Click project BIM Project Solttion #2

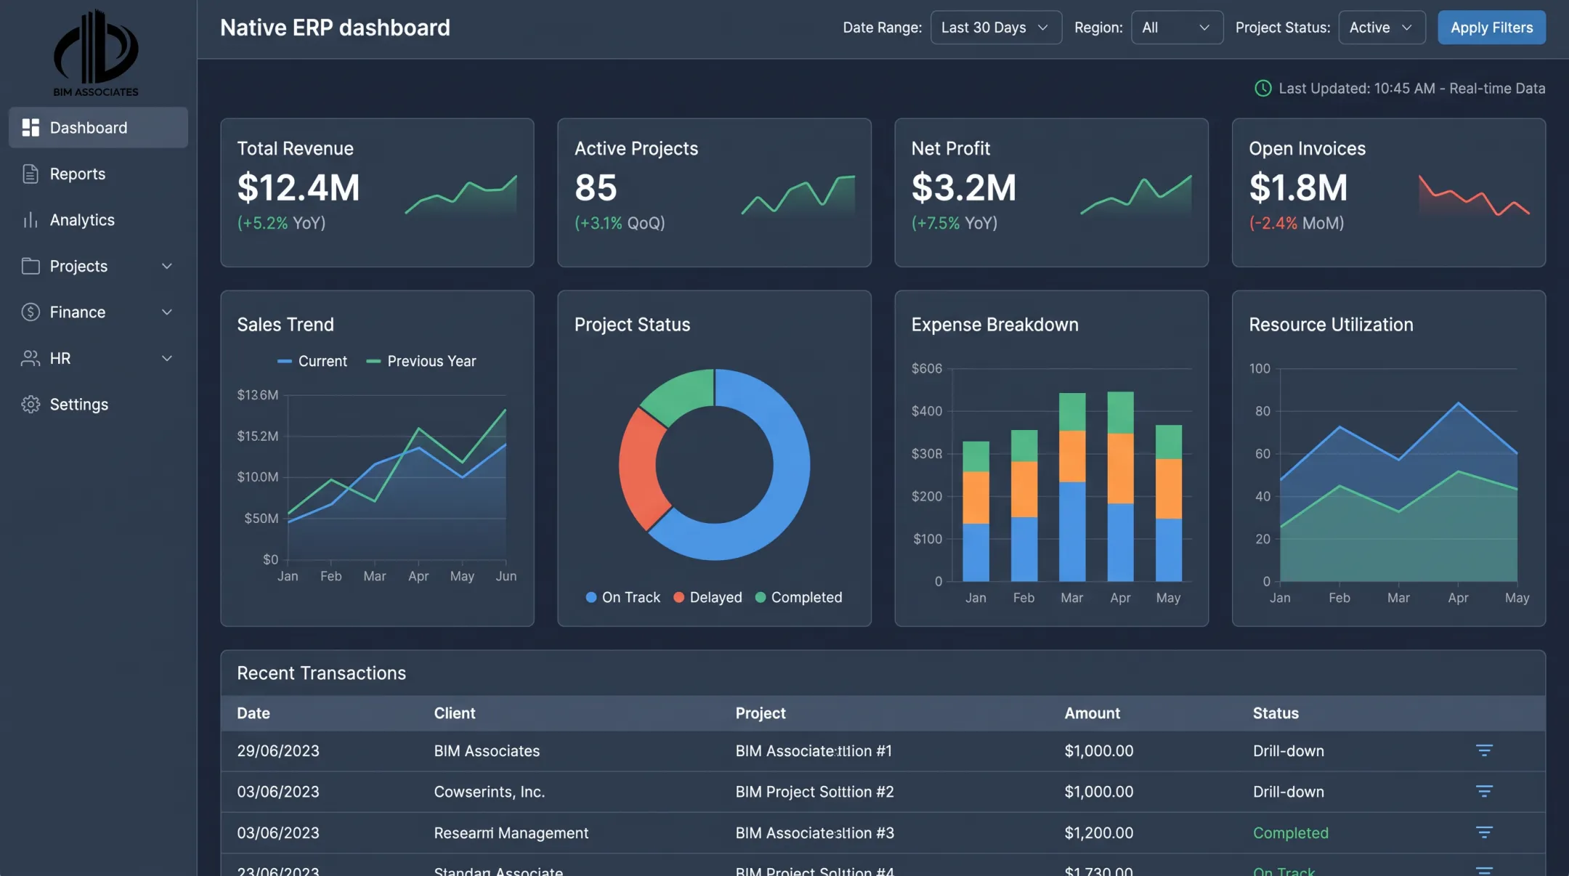click(814, 792)
